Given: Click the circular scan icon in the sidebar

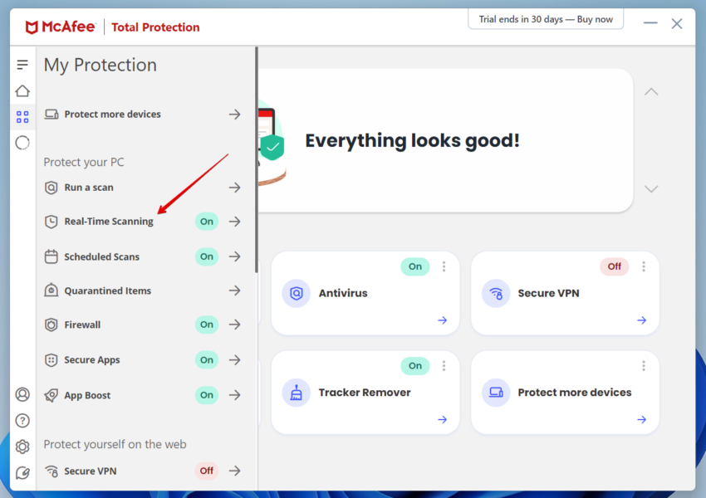Looking at the screenshot, I should pyautogui.click(x=22, y=143).
